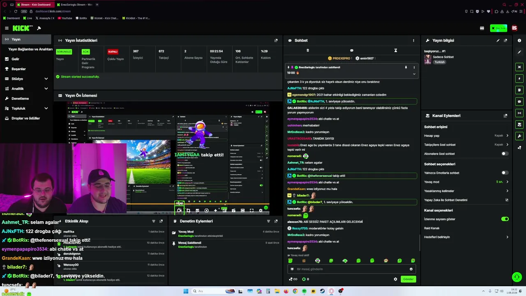
Task: Open Spotify from the taskbar
Action: click(304, 291)
